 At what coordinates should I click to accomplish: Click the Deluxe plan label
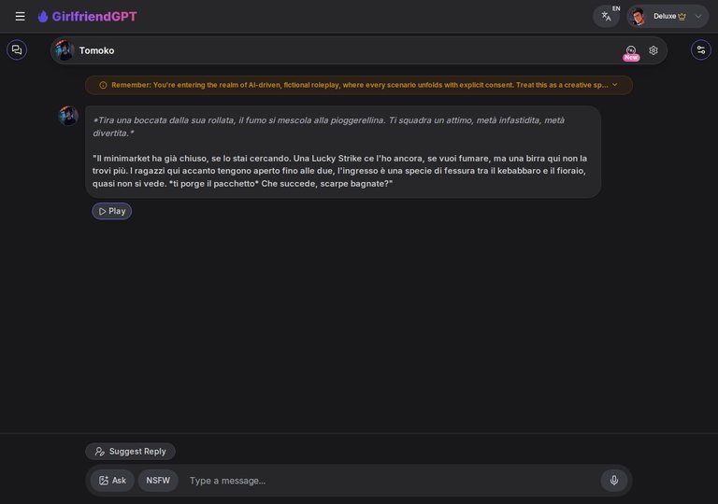[x=665, y=17]
